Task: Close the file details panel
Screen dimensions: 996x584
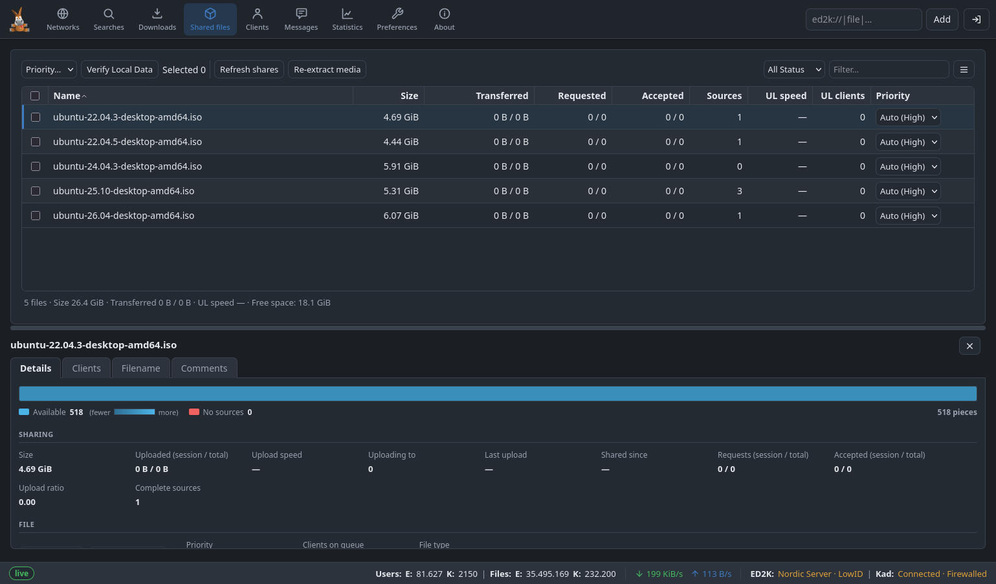Action: point(969,346)
